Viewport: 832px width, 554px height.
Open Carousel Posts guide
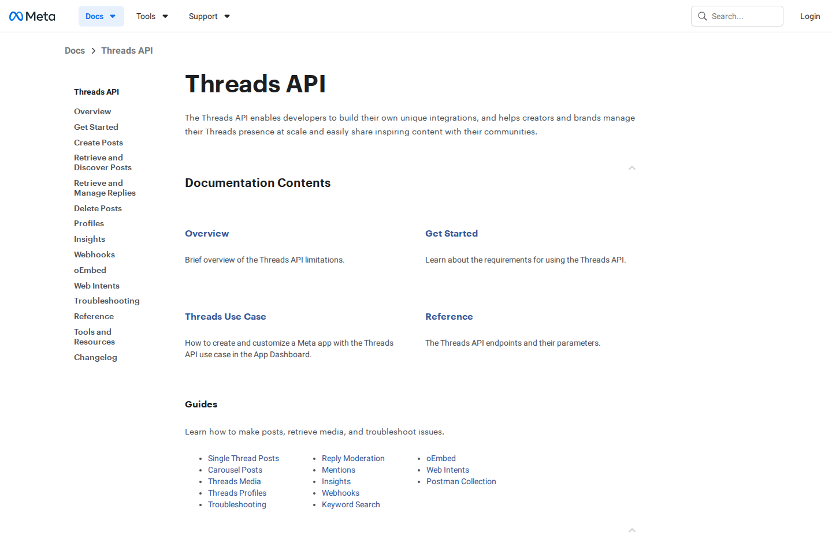coord(235,470)
